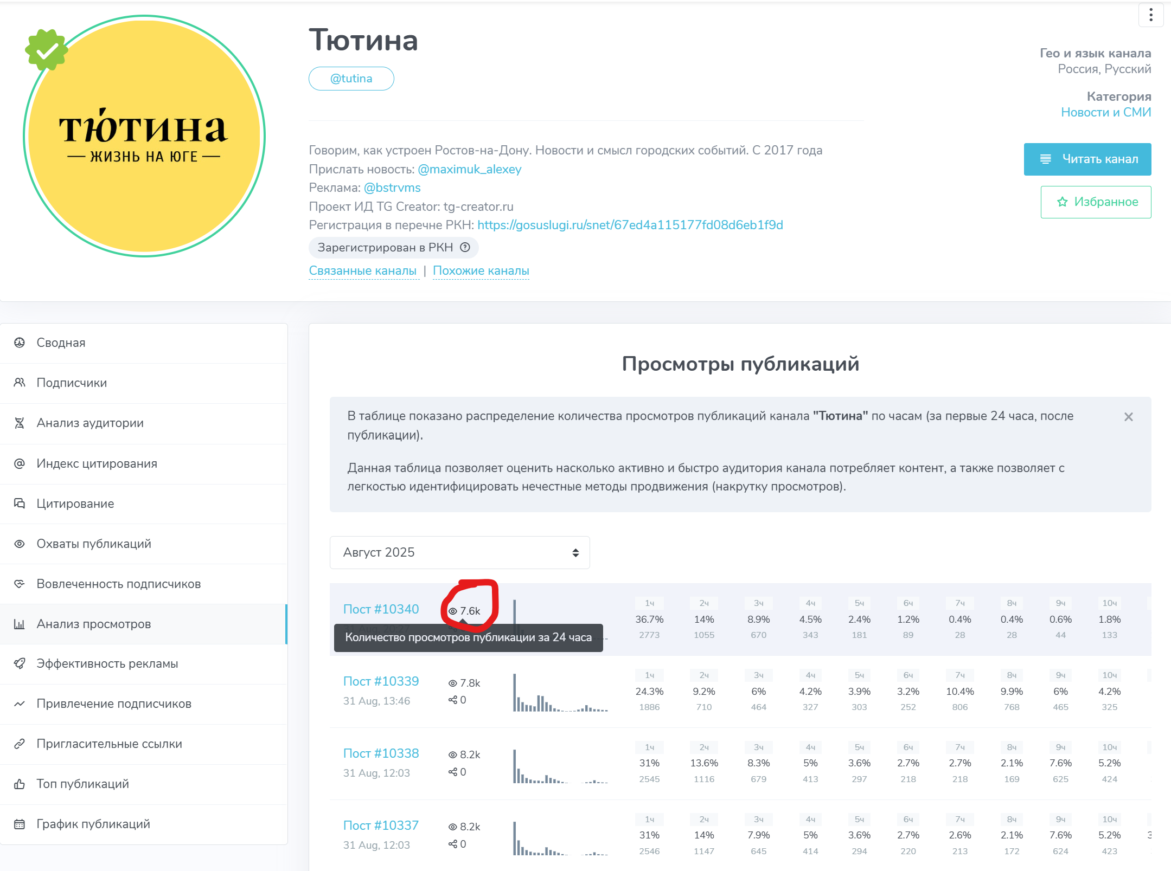The width and height of the screenshot is (1171, 871).
Task: Open the Сводная section in sidebar
Action: pyautogui.click(x=61, y=343)
